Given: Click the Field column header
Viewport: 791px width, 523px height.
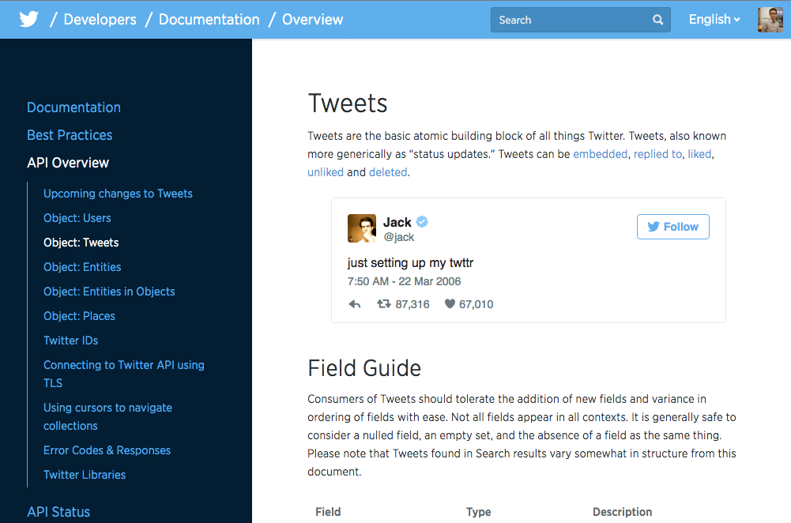Looking at the screenshot, I should coord(328,512).
